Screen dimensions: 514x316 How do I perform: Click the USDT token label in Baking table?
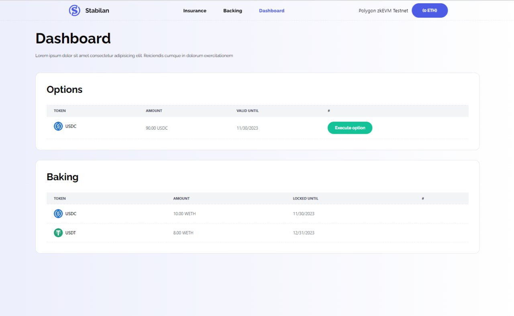click(71, 233)
